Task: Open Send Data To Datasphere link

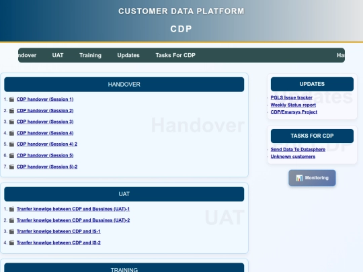Action: point(298,149)
